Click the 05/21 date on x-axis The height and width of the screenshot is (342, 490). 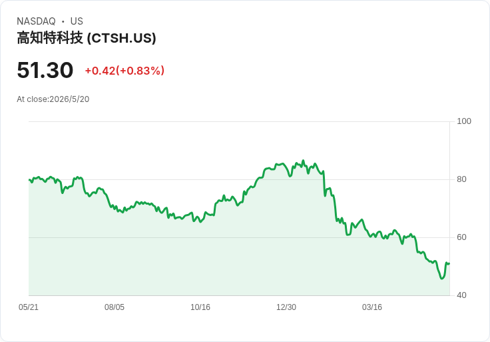tap(29, 307)
